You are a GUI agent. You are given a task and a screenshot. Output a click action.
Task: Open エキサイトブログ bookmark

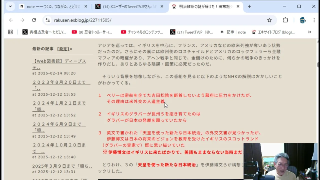[x=273, y=32]
